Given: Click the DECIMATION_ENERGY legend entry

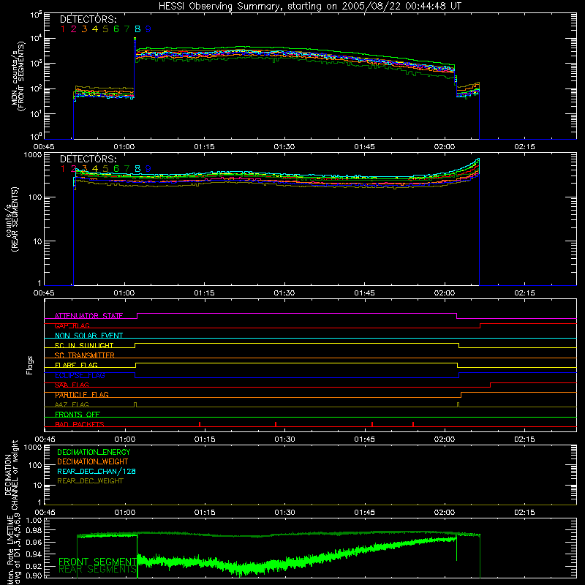Looking at the screenshot, I should pos(94,452).
